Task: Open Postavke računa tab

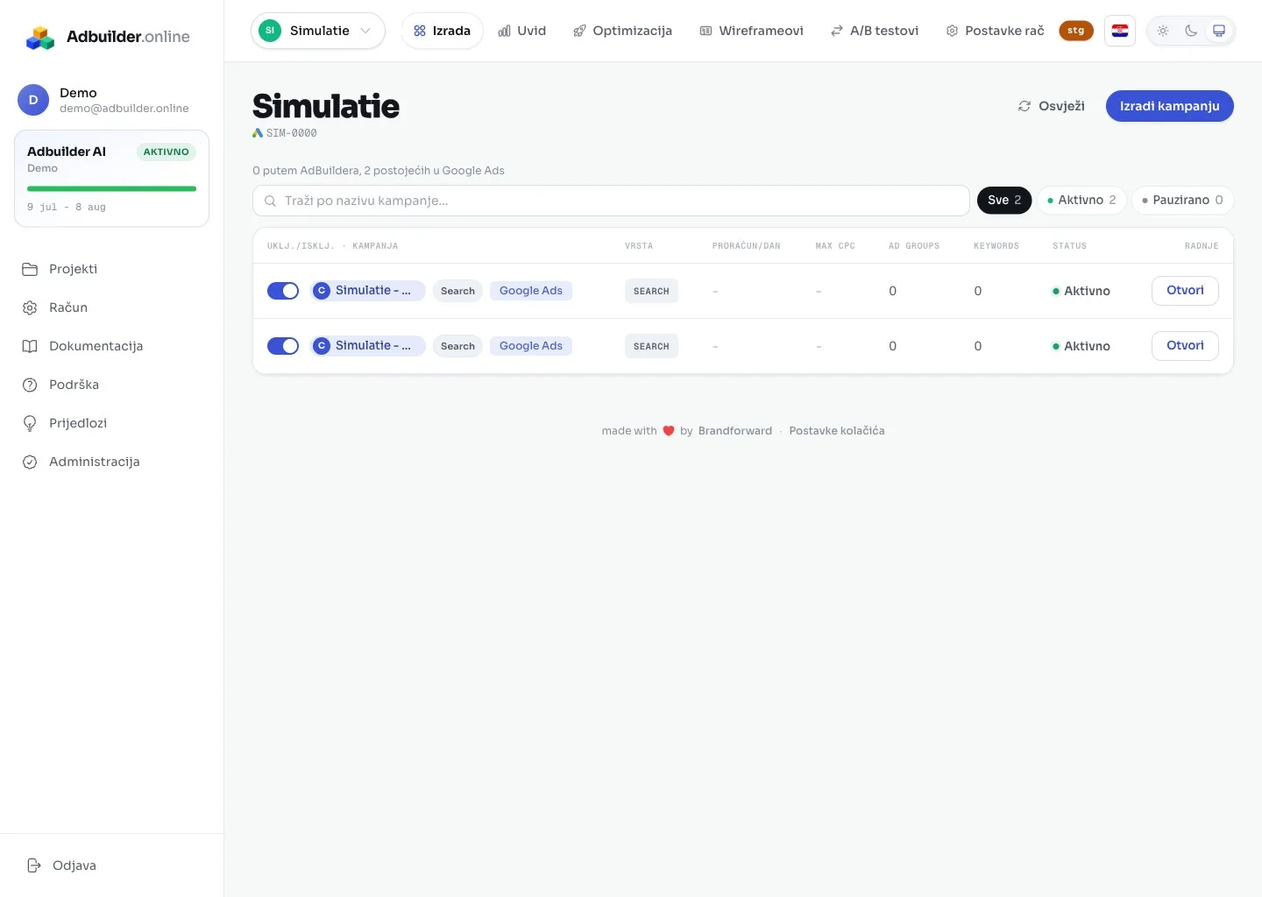Action: pyautogui.click(x=996, y=31)
